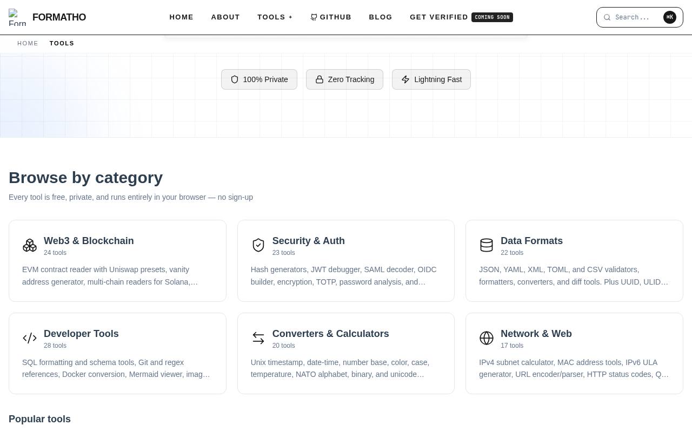The height and width of the screenshot is (432, 692).
Task: Expand the Tools + dropdown menu
Action: tap(275, 17)
